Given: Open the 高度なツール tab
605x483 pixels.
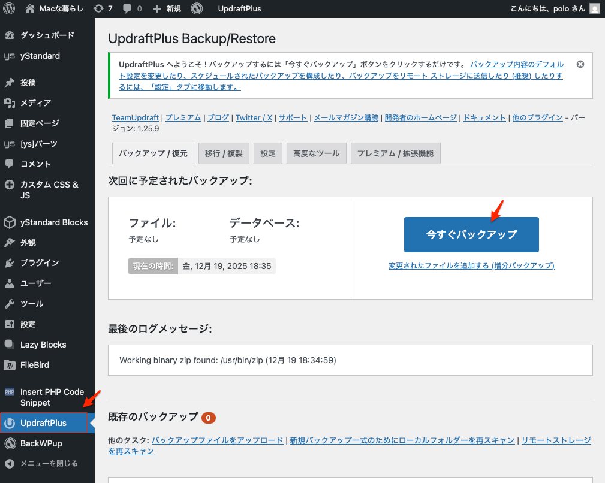Looking at the screenshot, I should pos(316,153).
